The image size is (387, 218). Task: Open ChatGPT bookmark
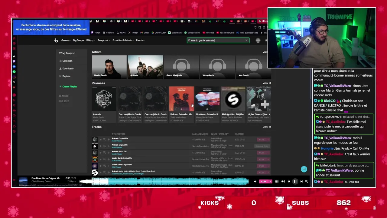(108, 33)
